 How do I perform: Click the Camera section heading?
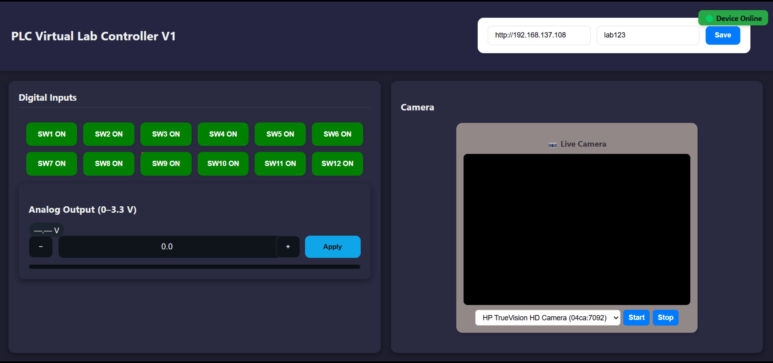point(417,107)
